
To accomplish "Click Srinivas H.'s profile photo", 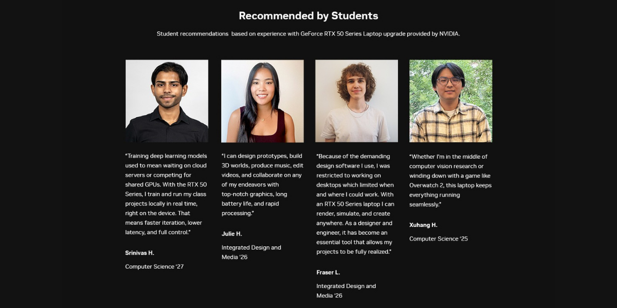I will click(167, 101).
